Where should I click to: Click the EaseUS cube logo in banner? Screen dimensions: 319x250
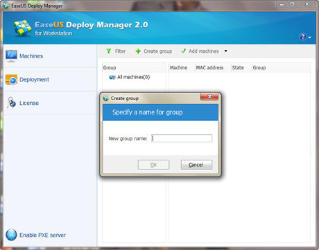(22, 28)
